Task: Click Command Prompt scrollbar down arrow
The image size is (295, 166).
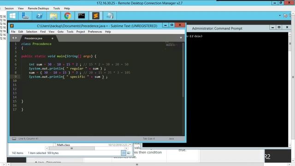Action: (290, 145)
